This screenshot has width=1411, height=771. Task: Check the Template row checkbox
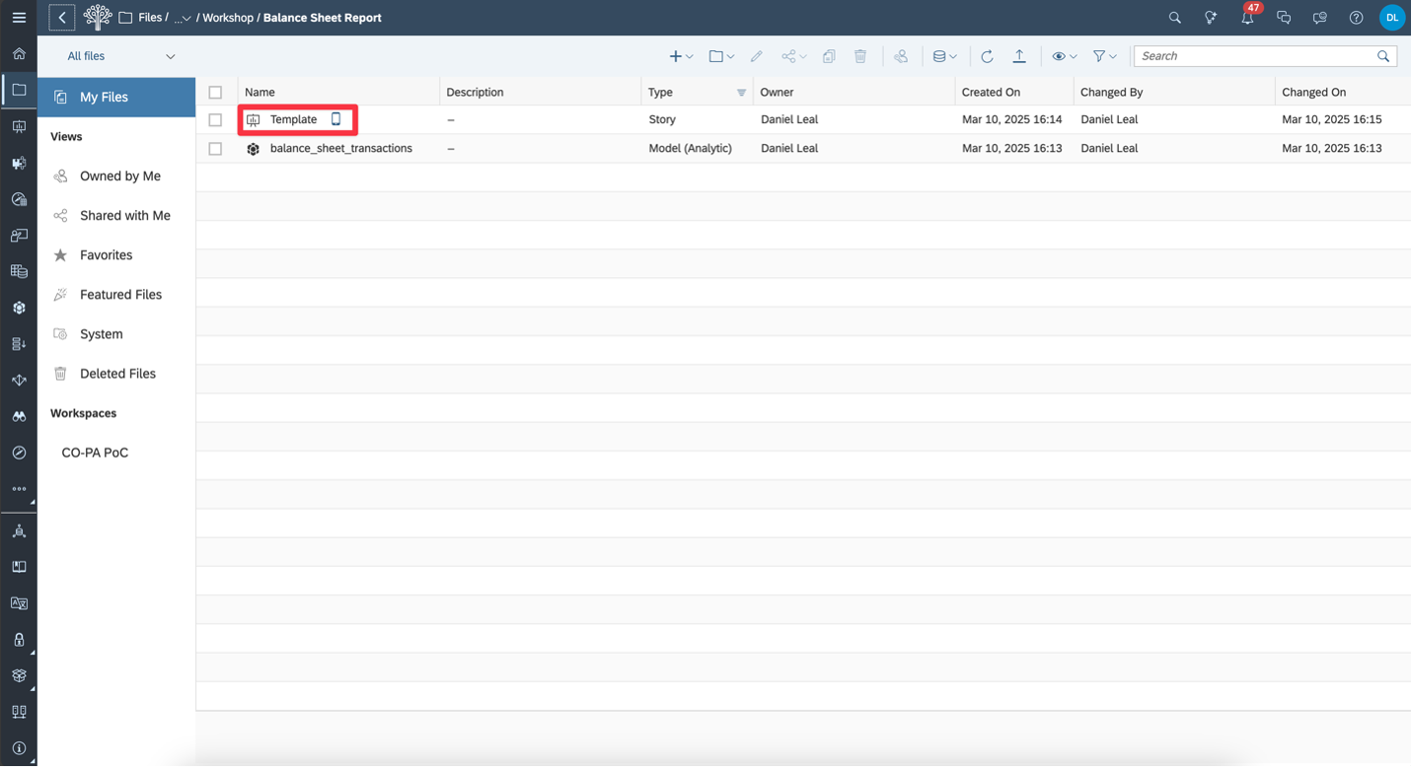point(215,120)
